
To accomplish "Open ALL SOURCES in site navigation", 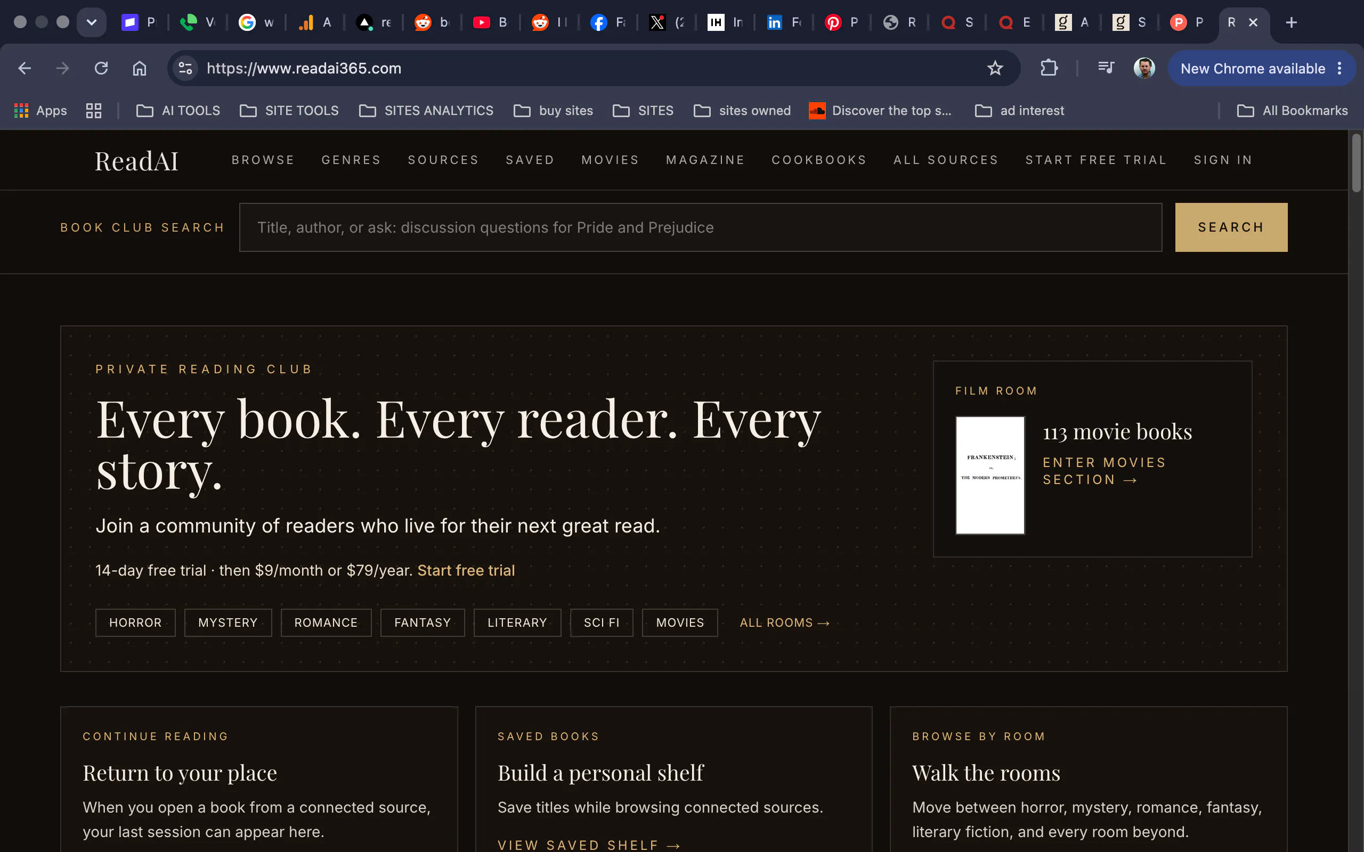I will pos(946,160).
